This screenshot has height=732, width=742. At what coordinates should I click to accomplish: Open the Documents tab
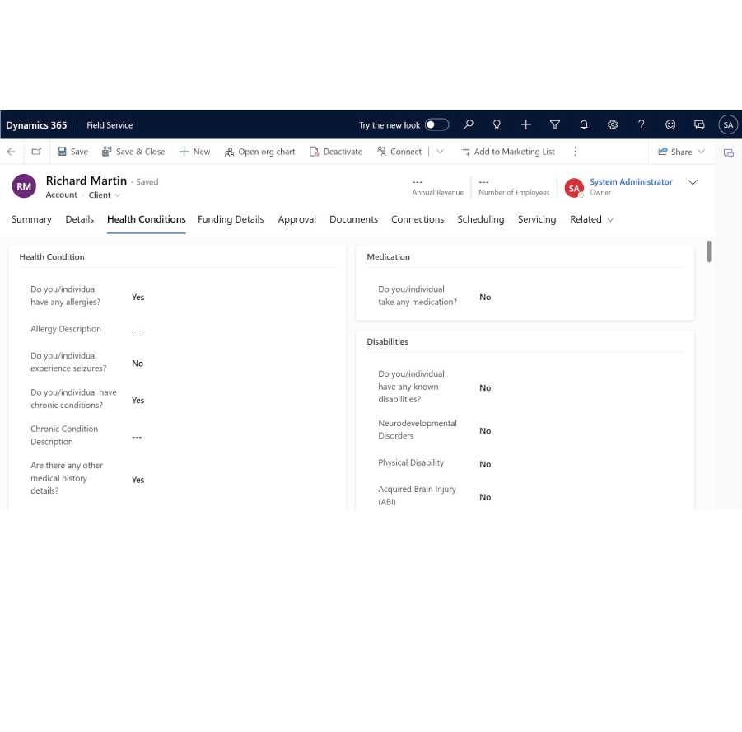pyautogui.click(x=353, y=219)
